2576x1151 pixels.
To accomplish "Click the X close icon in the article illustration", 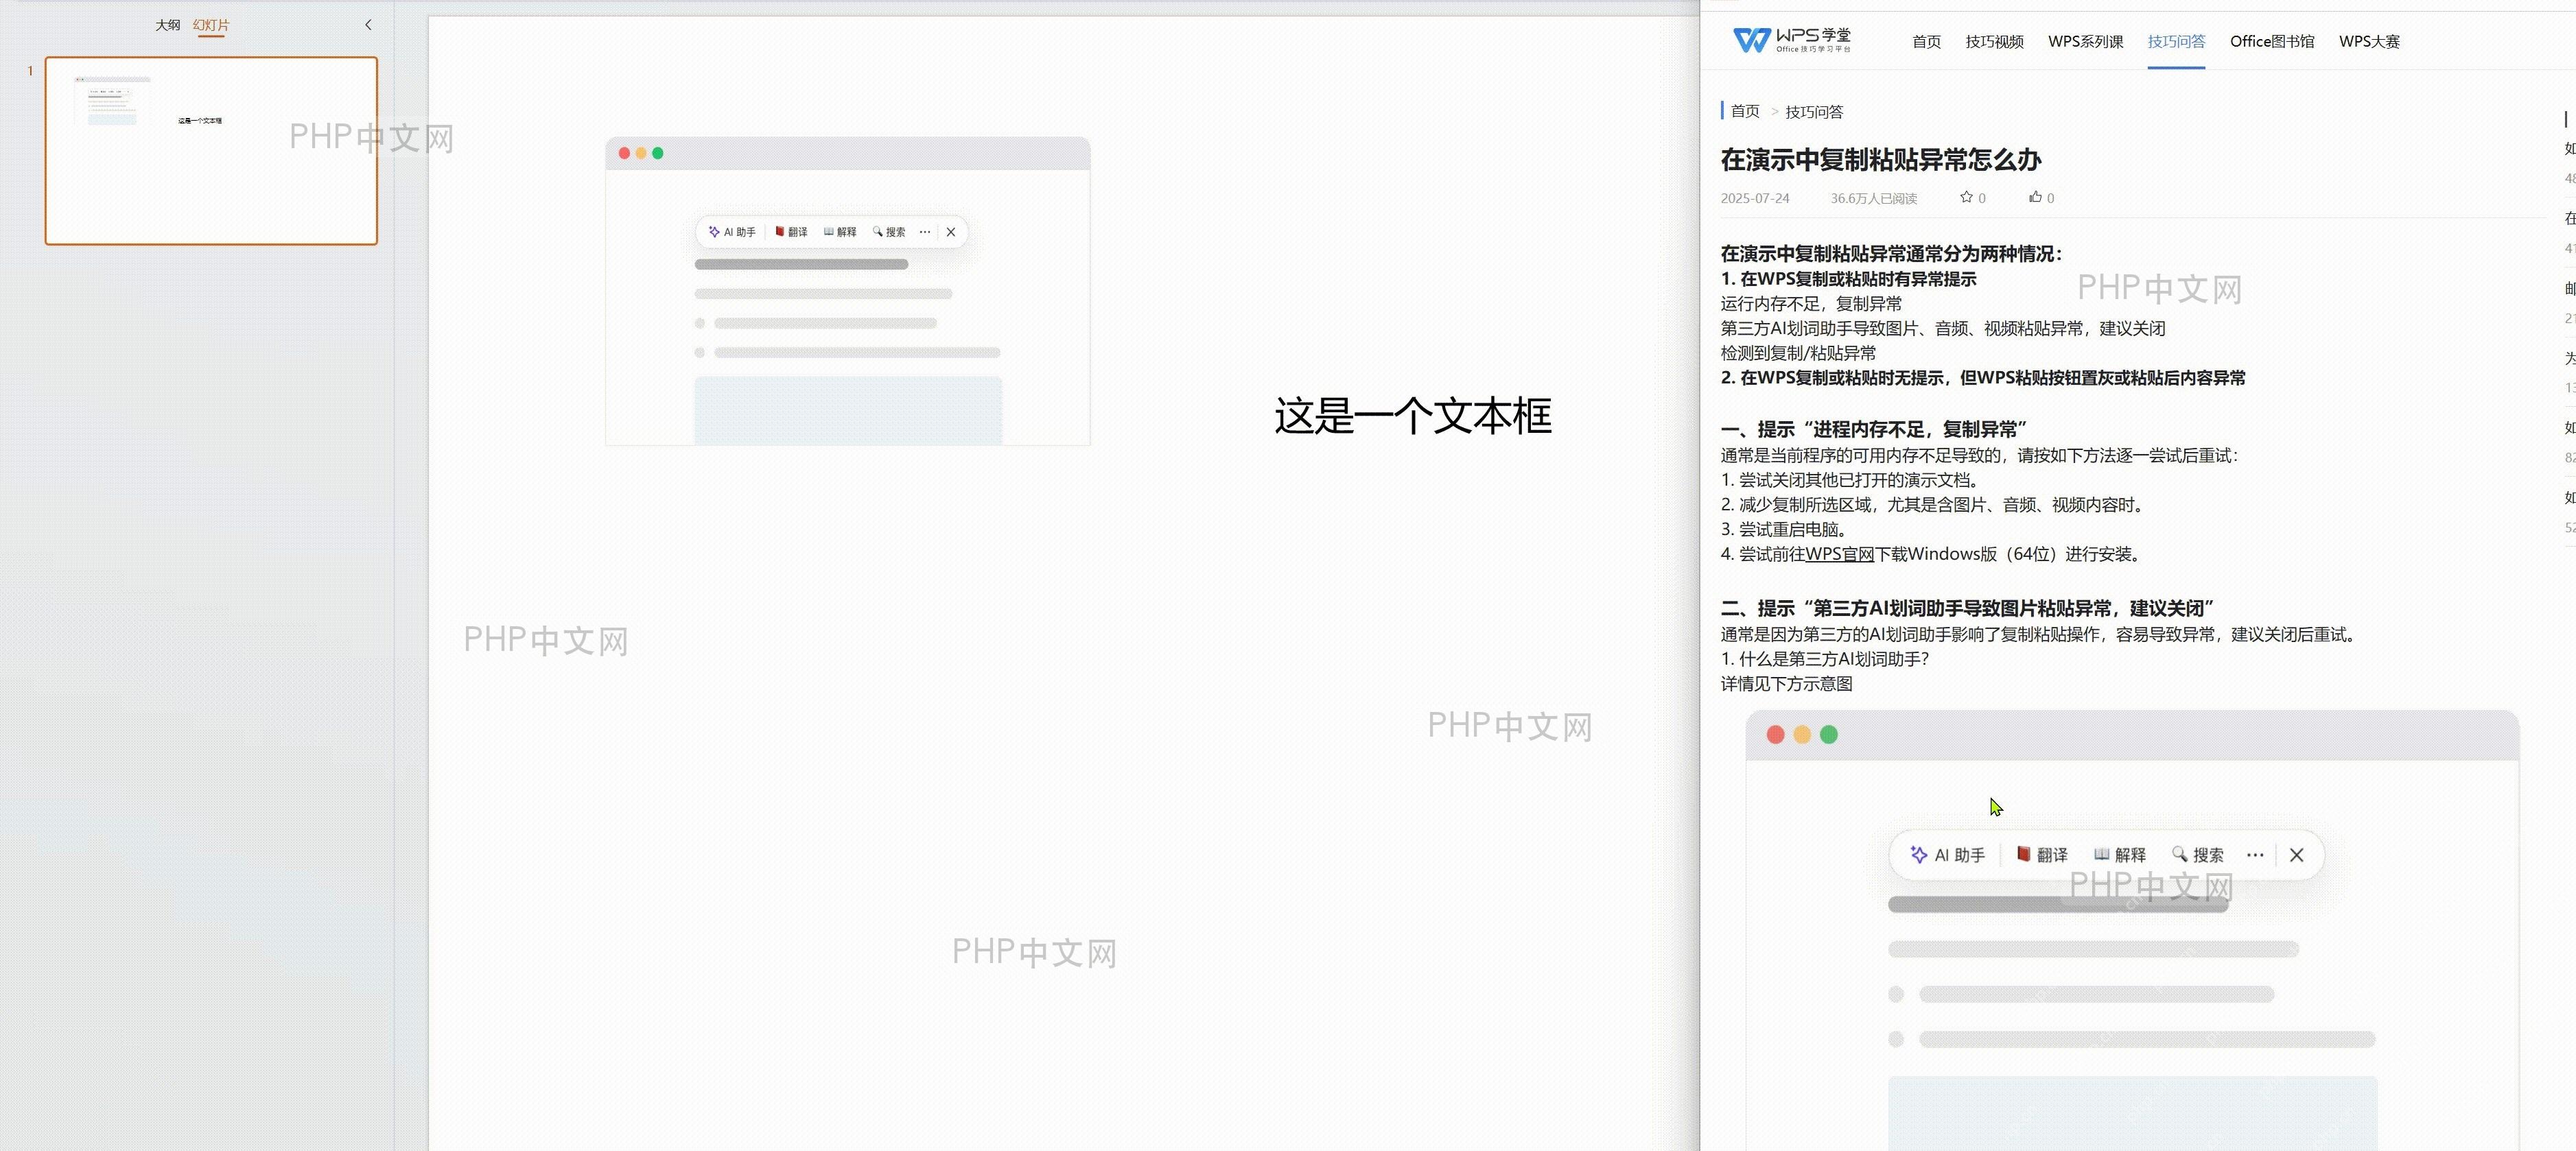I will [x=2297, y=855].
